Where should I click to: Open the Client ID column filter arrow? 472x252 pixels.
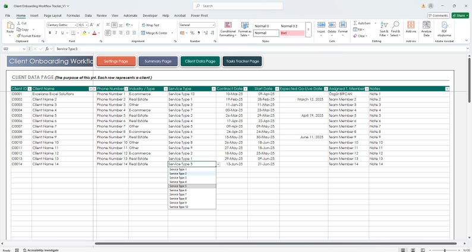(30, 89)
